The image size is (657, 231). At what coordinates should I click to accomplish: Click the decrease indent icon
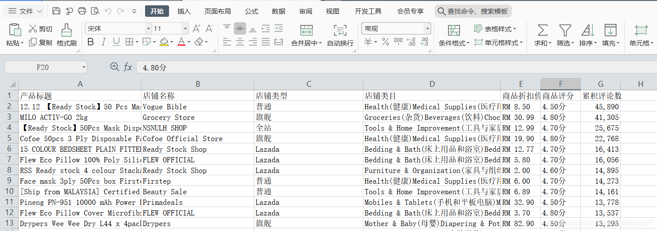point(265,28)
